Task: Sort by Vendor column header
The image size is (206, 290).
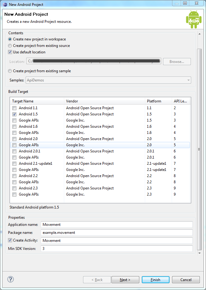Action: tap(105, 101)
